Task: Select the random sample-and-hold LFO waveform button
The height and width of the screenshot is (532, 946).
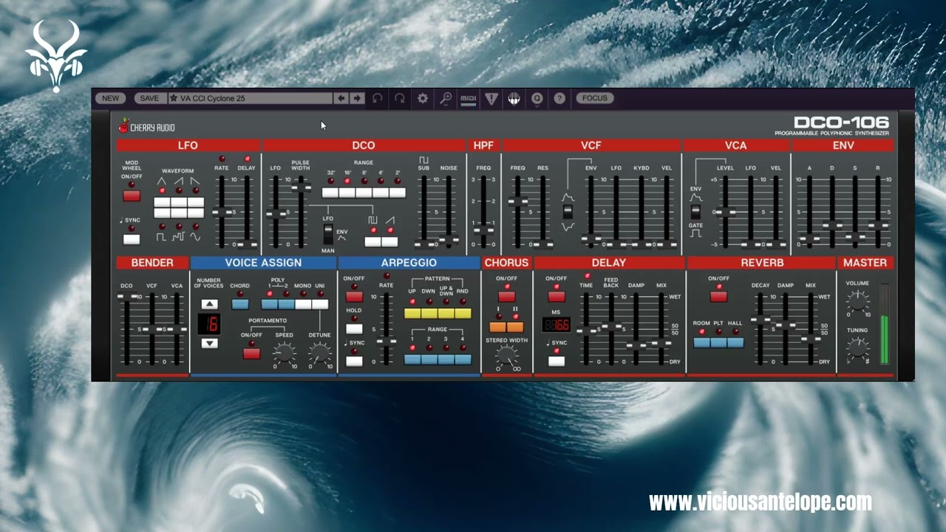Action: click(x=179, y=213)
